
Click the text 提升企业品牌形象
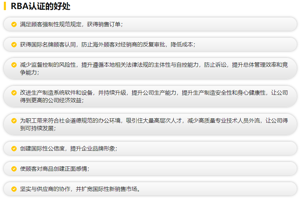(93, 148)
